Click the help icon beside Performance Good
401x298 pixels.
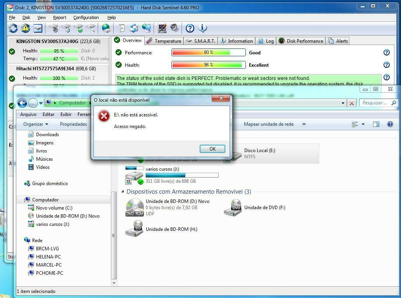[x=386, y=52]
